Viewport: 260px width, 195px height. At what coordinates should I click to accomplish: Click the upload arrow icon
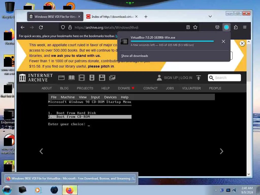coord(199,78)
